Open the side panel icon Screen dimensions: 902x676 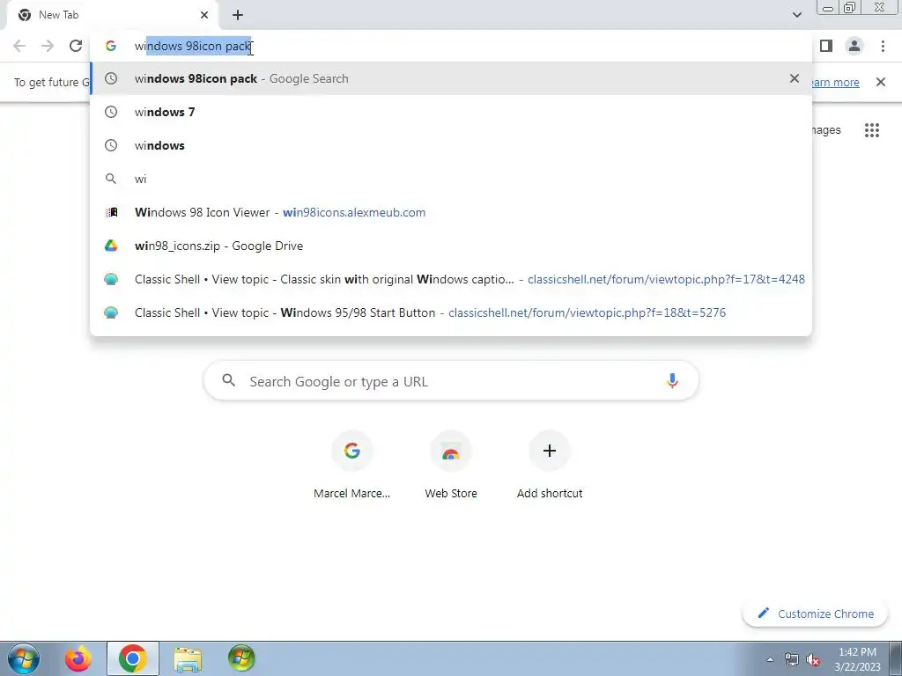coord(826,46)
